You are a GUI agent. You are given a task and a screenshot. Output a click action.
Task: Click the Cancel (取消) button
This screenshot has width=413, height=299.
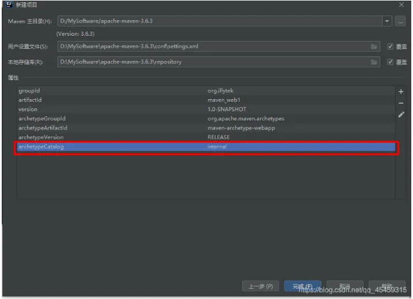(x=345, y=286)
